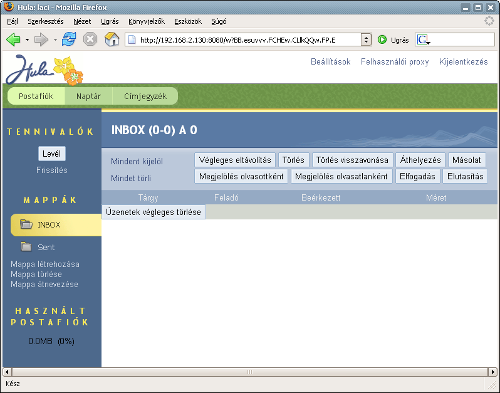Click the Mindet törli link

131,178
